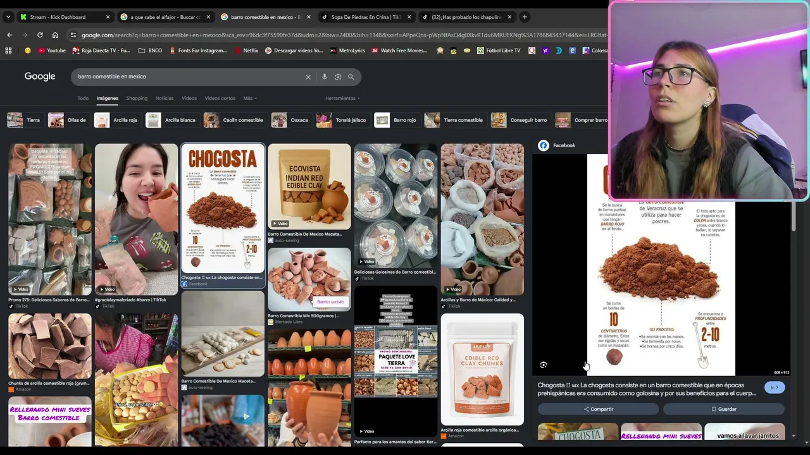Switch to the 'Has probado los chapulines' tab
The width and height of the screenshot is (810, 455).
pyautogui.click(x=466, y=17)
